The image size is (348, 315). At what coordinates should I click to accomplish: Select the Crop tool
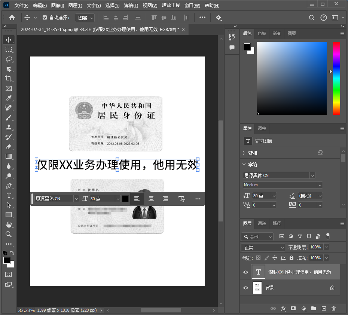click(x=8, y=79)
